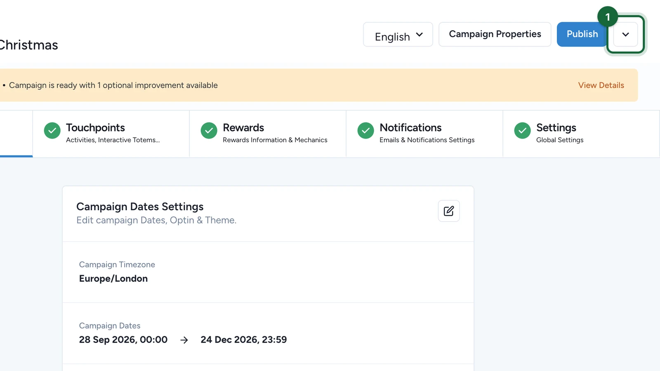Open Campaign Properties
This screenshot has height=371, width=660.
tap(495, 35)
